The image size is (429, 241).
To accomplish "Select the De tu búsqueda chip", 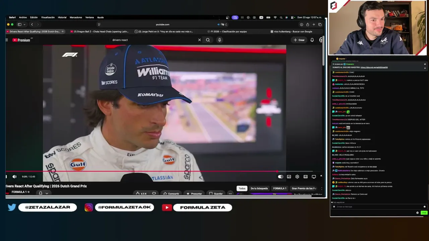I will coord(259,188).
